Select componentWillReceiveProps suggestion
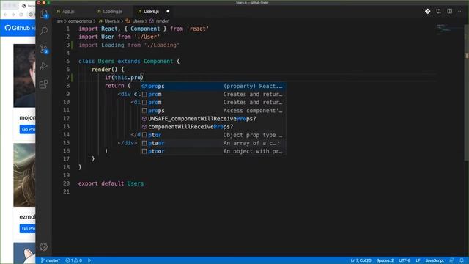Viewport: 469px width, 264px height. point(213,127)
